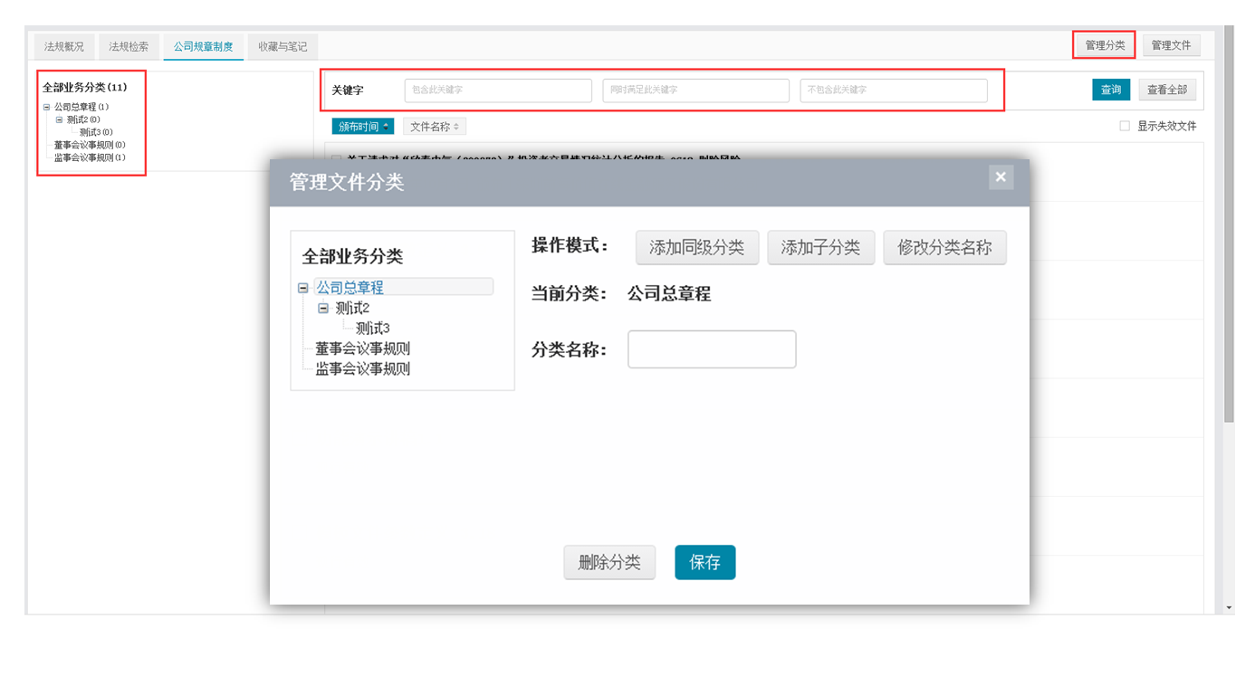Image resolution: width=1255 pixels, height=696 pixels.
Task: Click 添加子分类 mode button
Action: tap(820, 247)
